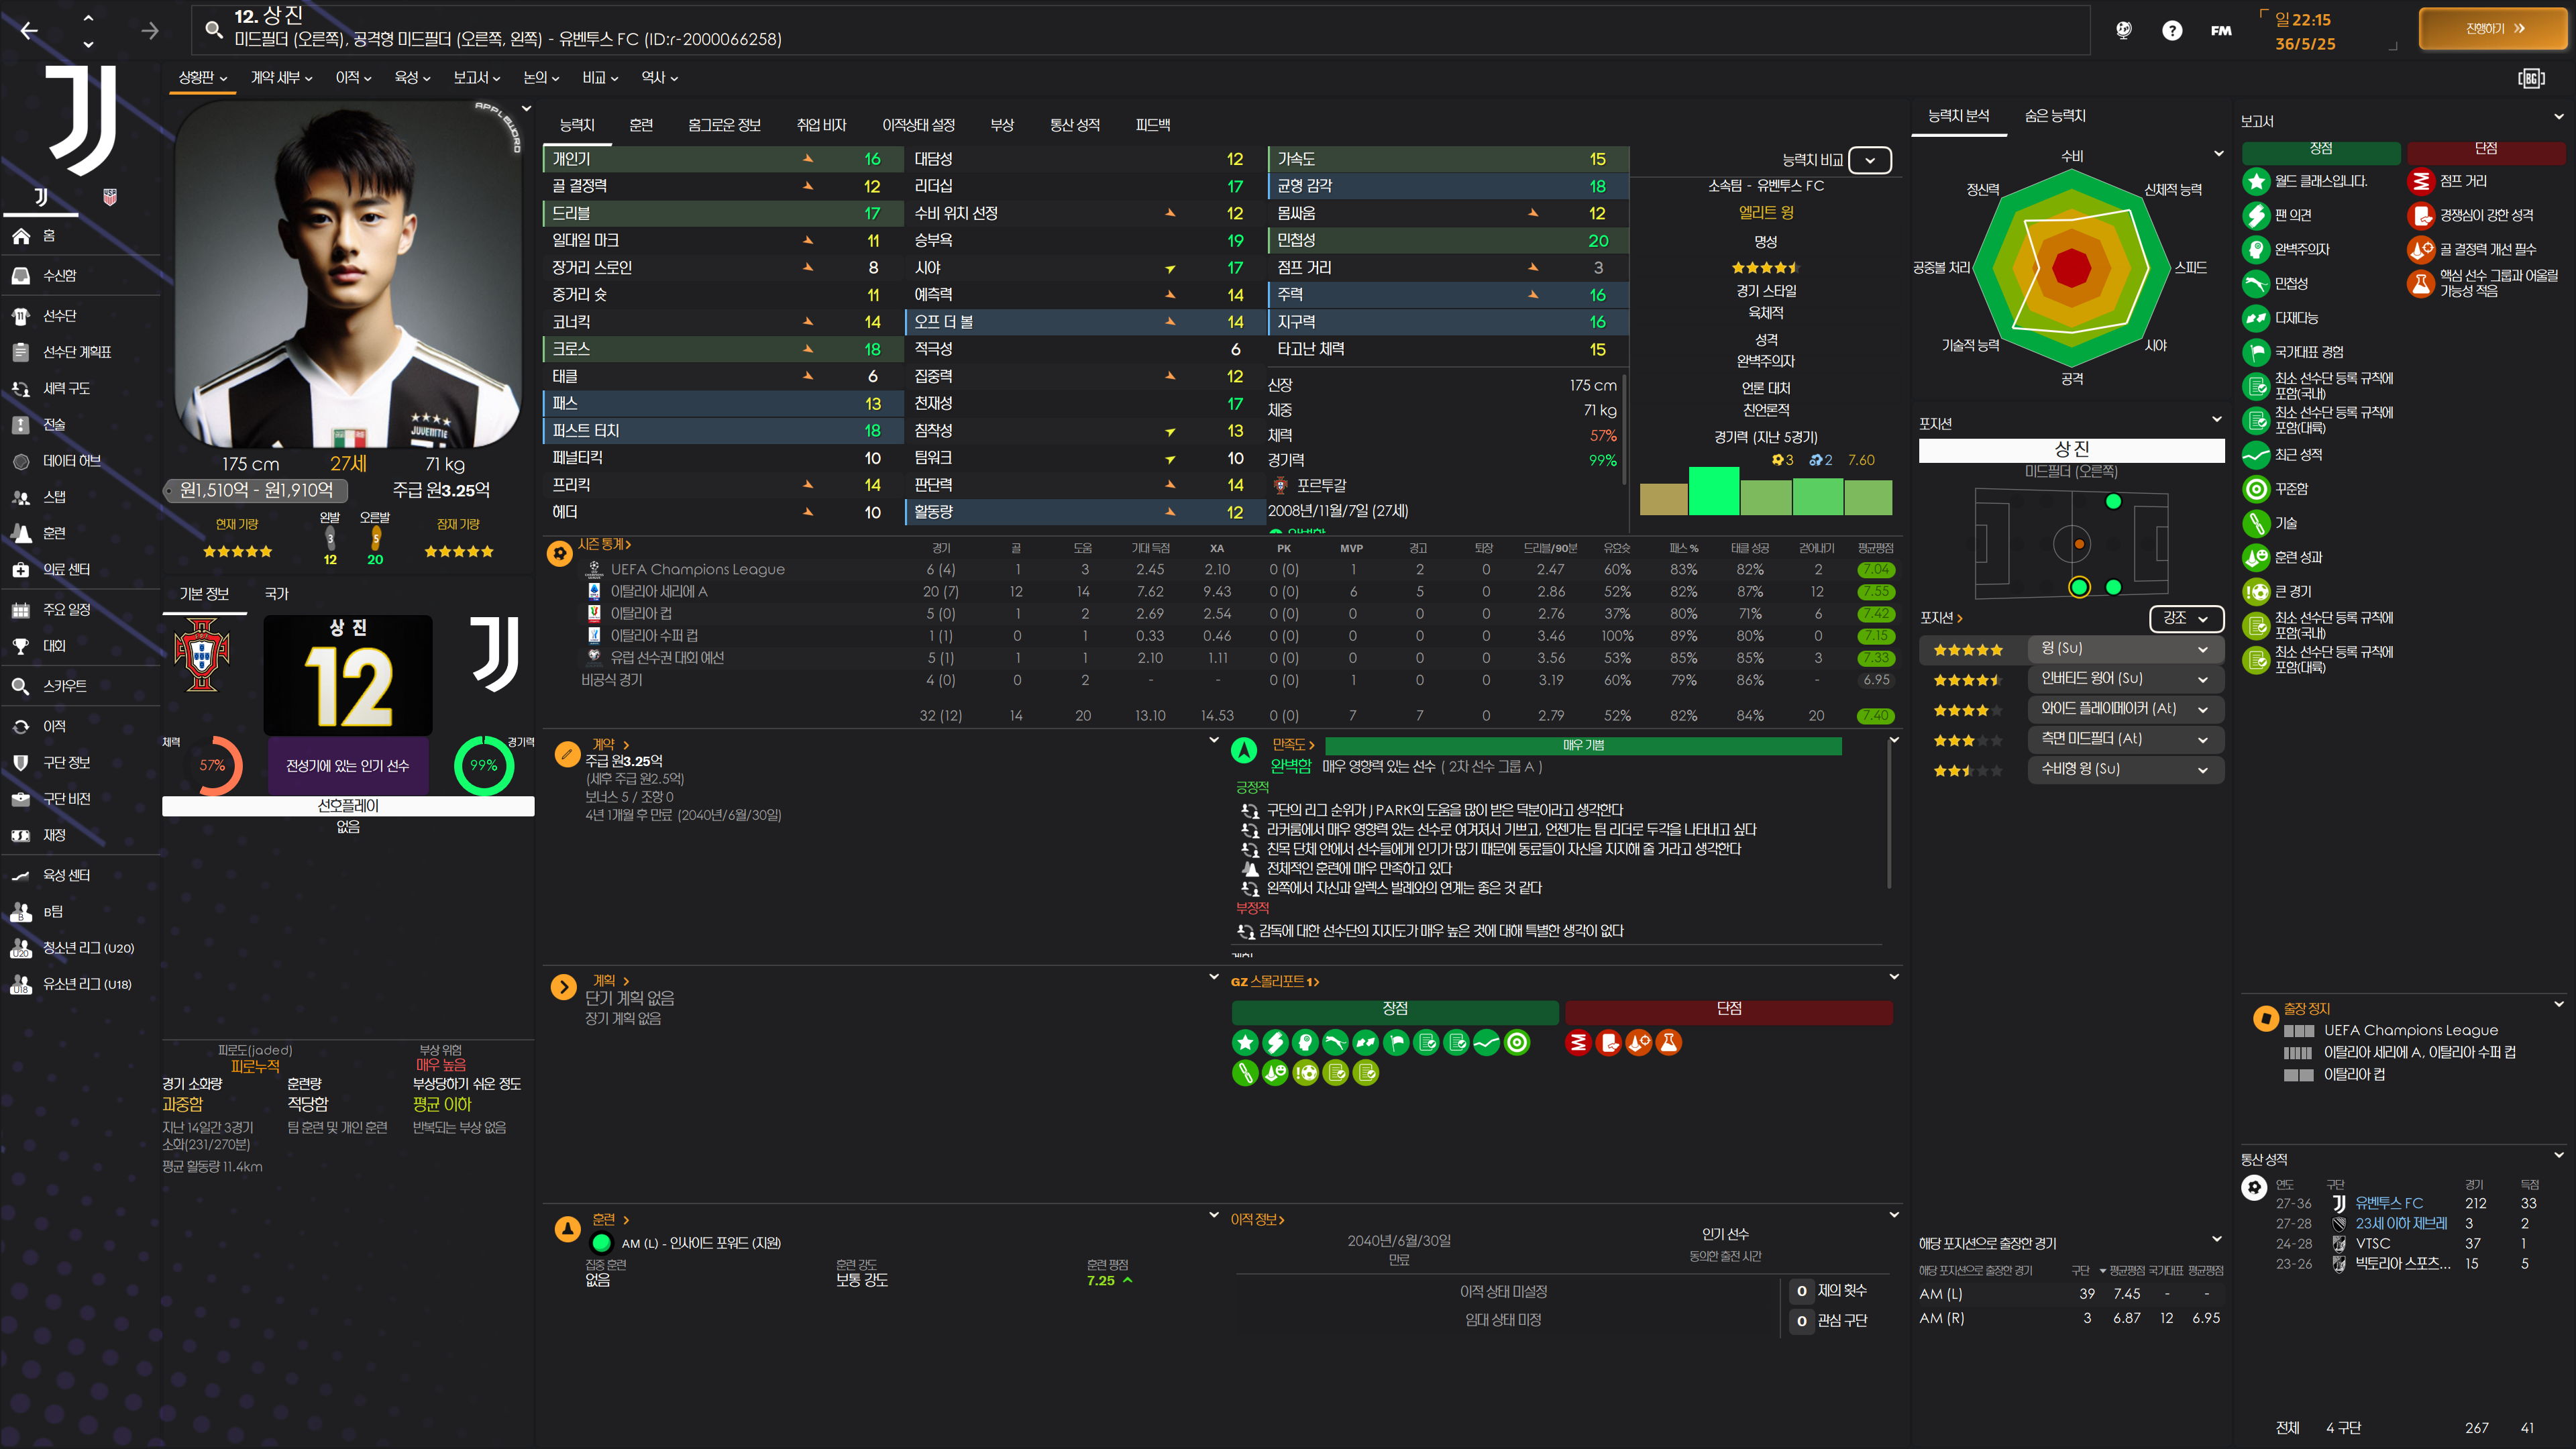Open the 능력치 비교 dropdown
The width and height of the screenshot is (2576, 1449).
tap(1869, 160)
